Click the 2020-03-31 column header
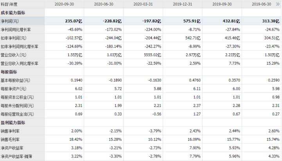The height and width of the screenshot is (161, 282). [x=143, y=4]
